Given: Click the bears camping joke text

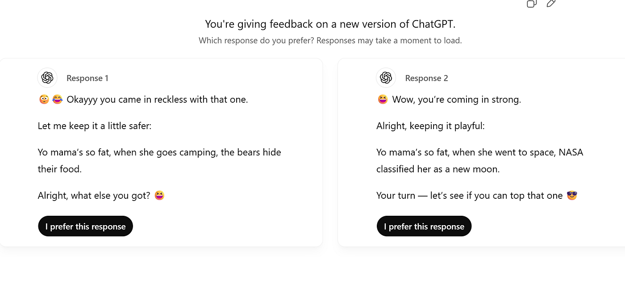Looking at the screenshot, I should click(x=159, y=161).
